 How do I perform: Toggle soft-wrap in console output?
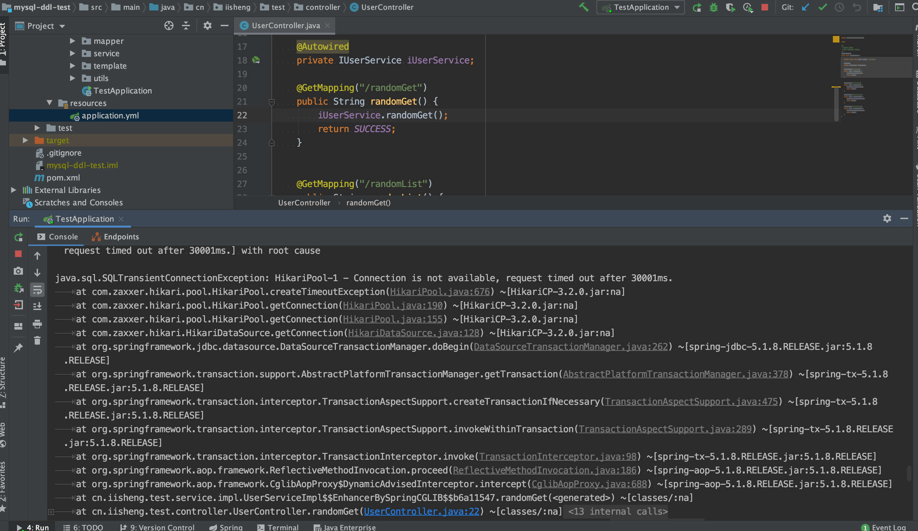point(37,290)
